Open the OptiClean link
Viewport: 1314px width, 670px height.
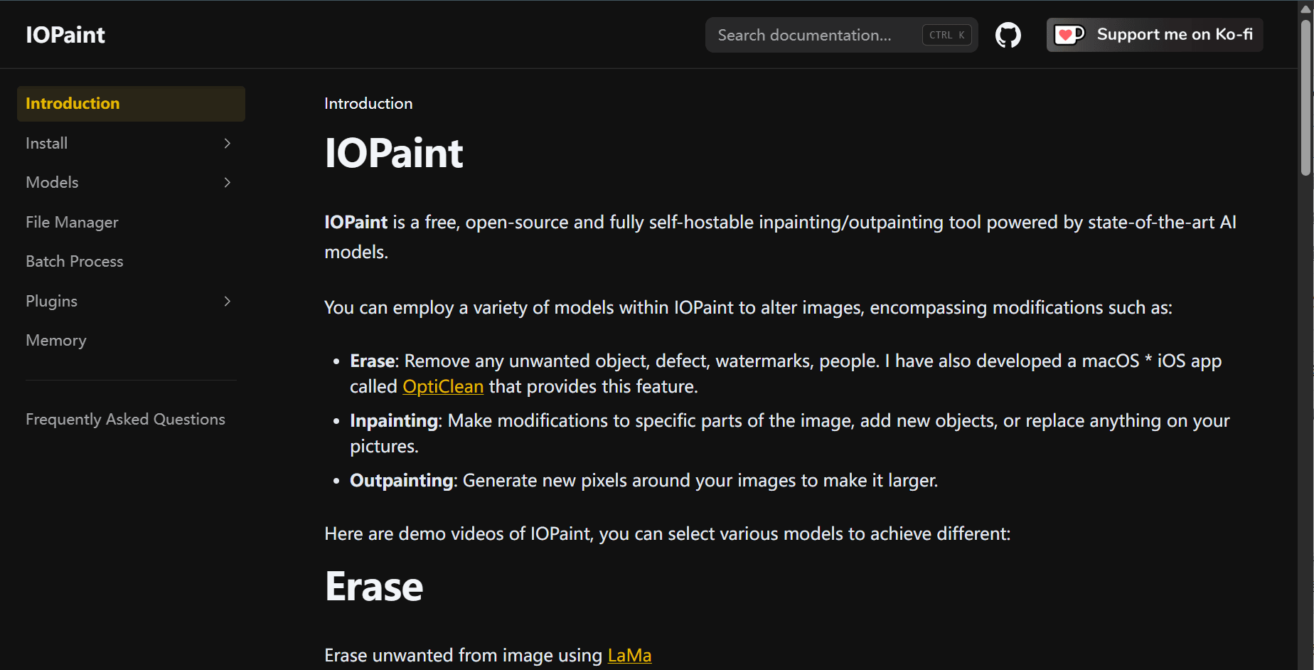pos(442,386)
